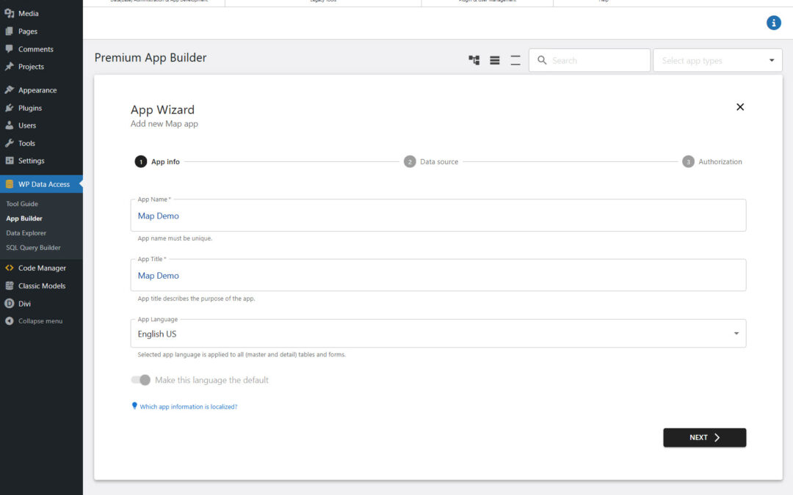Toggle Make this language the default
This screenshot has height=495, width=793.
pyautogui.click(x=140, y=380)
